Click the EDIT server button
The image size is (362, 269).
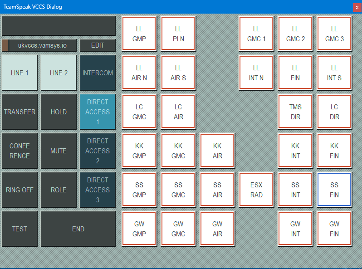point(98,45)
